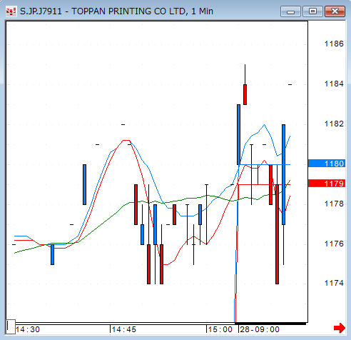Click the 1184 price scale label
This screenshot has width=351, height=340.
coord(334,84)
